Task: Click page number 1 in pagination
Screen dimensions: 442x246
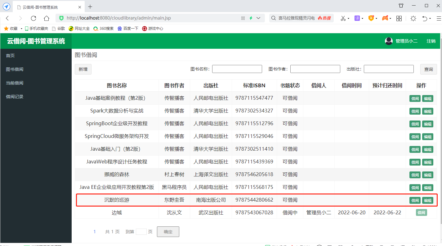Action: [x=95, y=232]
